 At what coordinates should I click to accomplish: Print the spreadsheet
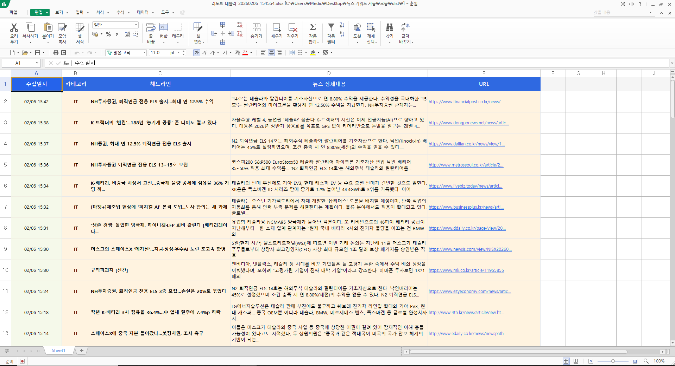56,53
